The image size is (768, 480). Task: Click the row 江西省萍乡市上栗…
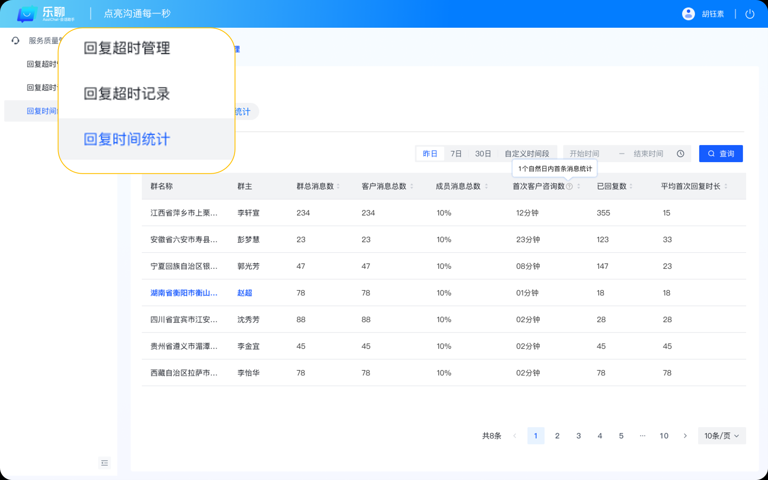pyautogui.click(x=444, y=212)
